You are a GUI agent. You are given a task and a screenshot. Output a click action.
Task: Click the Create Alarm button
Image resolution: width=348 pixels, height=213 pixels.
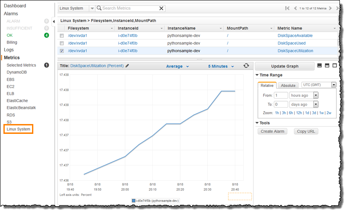[x=272, y=131]
